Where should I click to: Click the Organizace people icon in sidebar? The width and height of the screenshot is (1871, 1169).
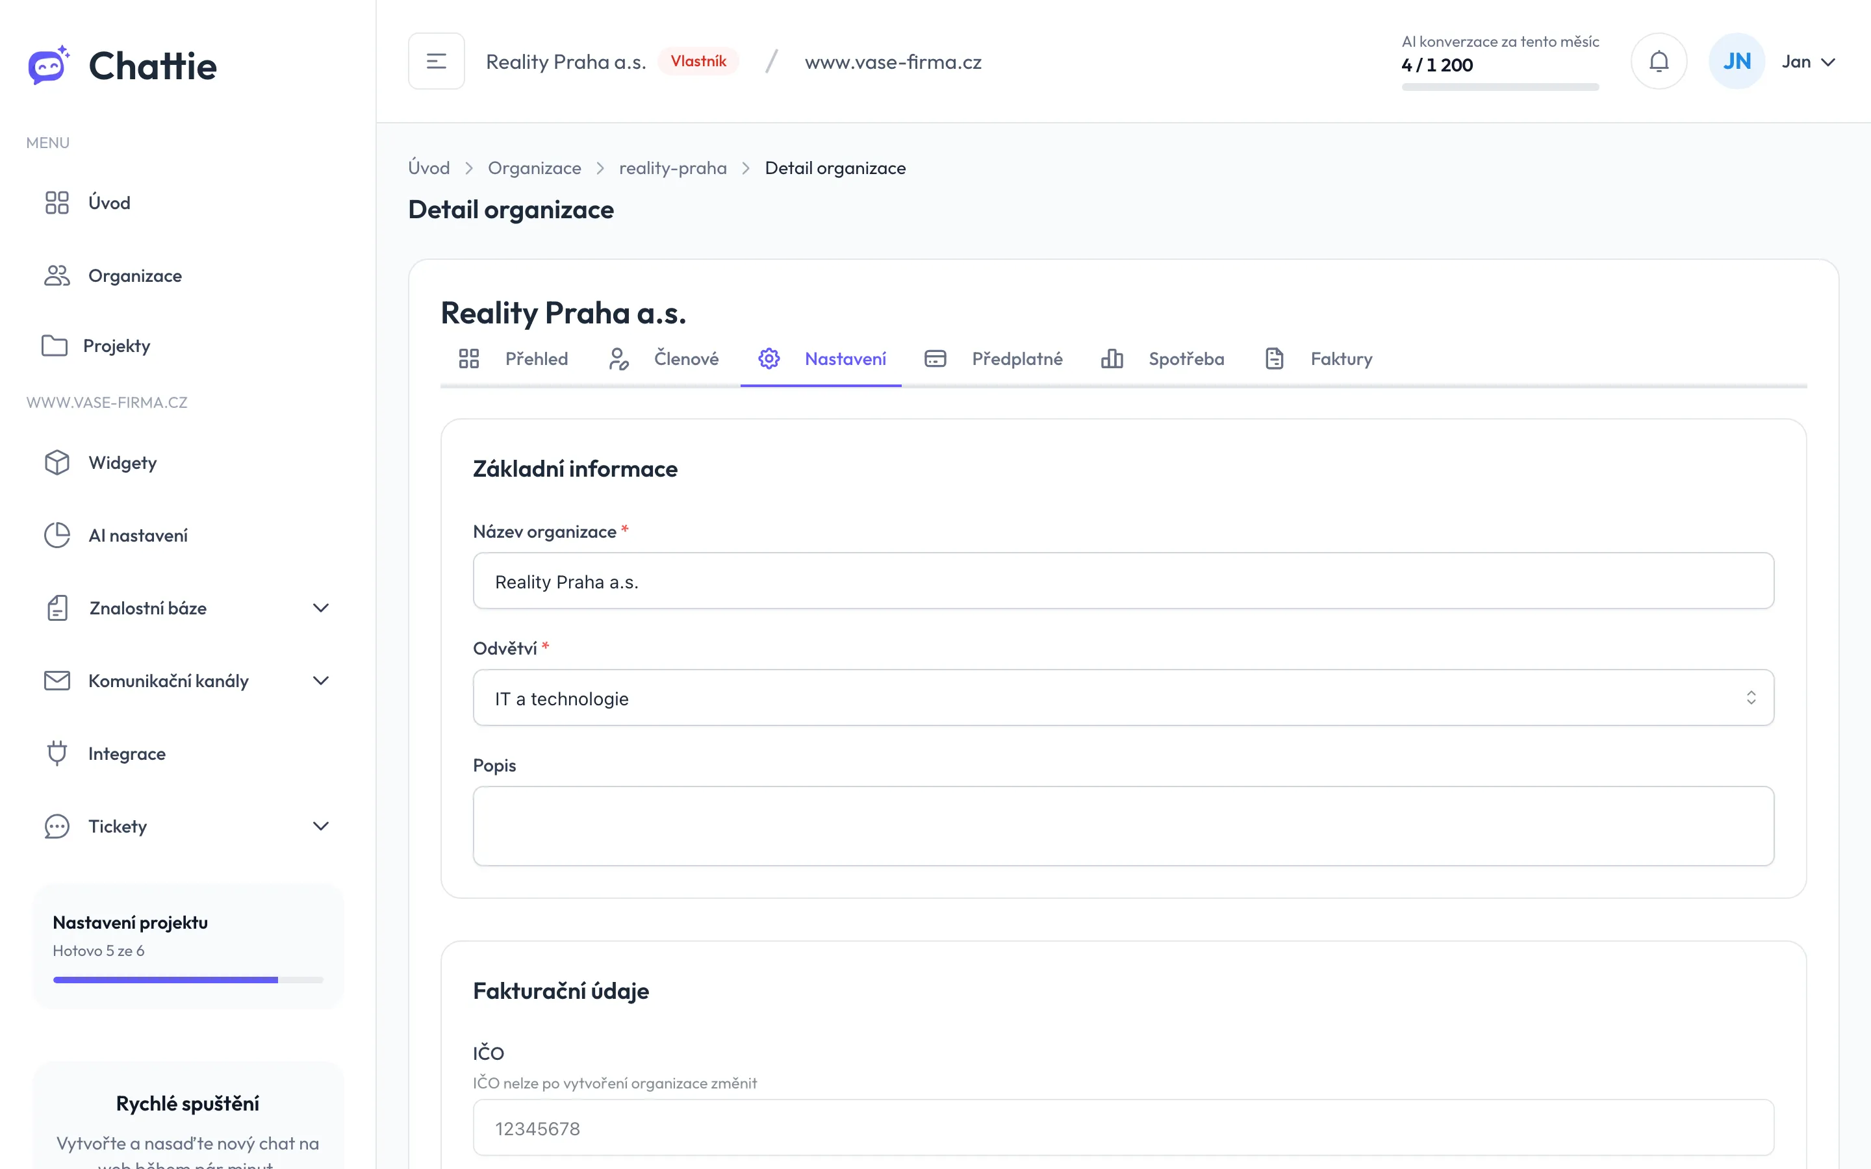click(57, 275)
